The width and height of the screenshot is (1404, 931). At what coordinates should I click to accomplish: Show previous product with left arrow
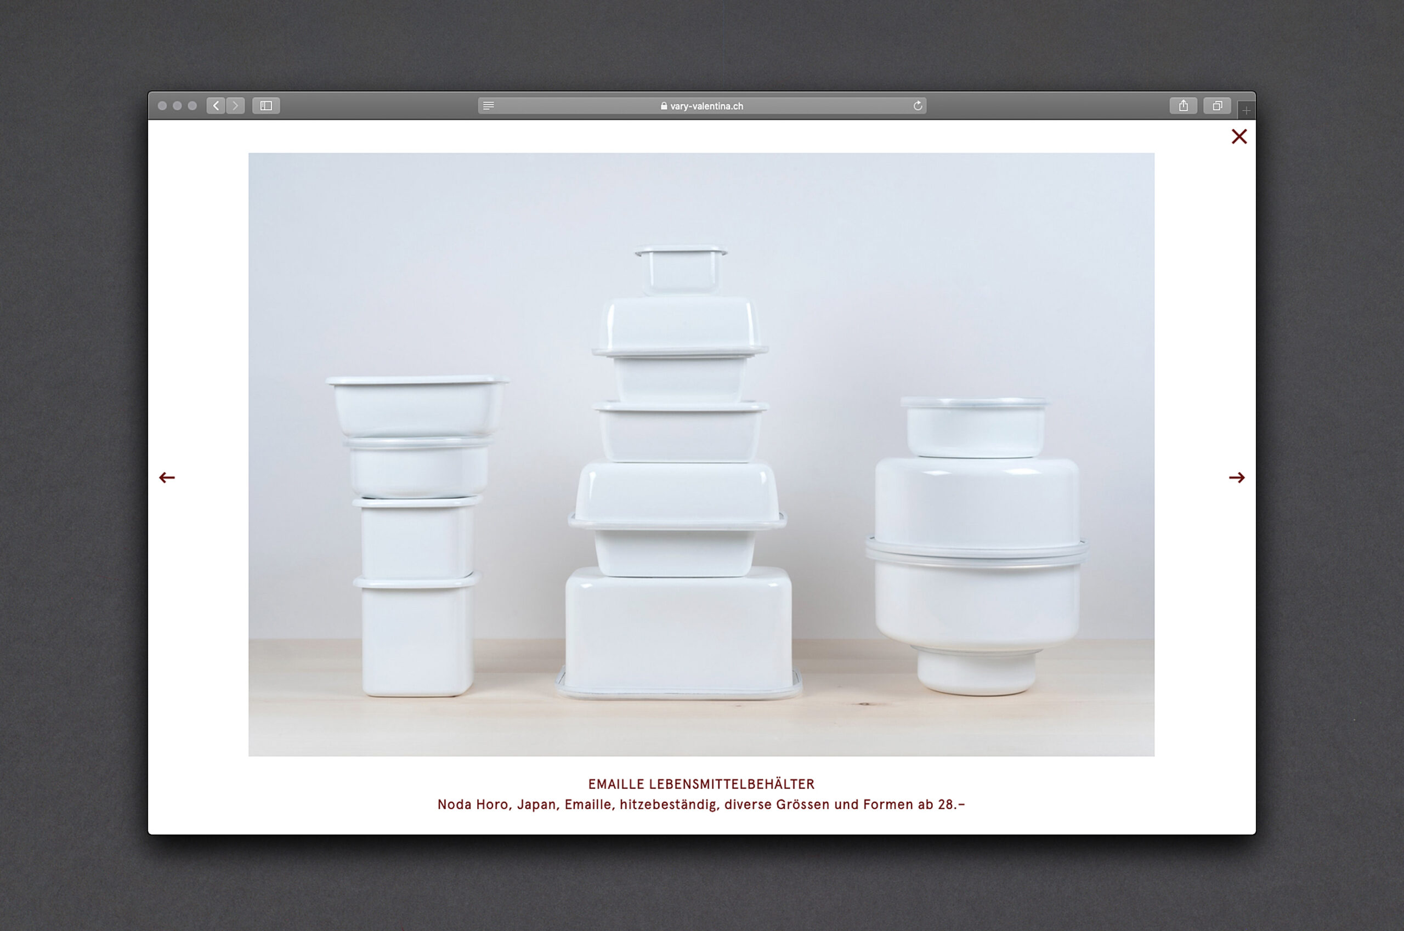point(167,478)
